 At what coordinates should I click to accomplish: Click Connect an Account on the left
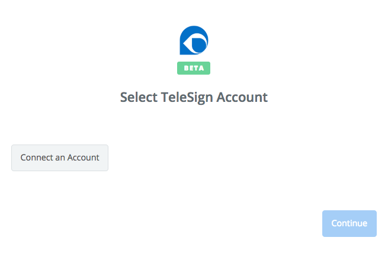[x=60, y=158]
